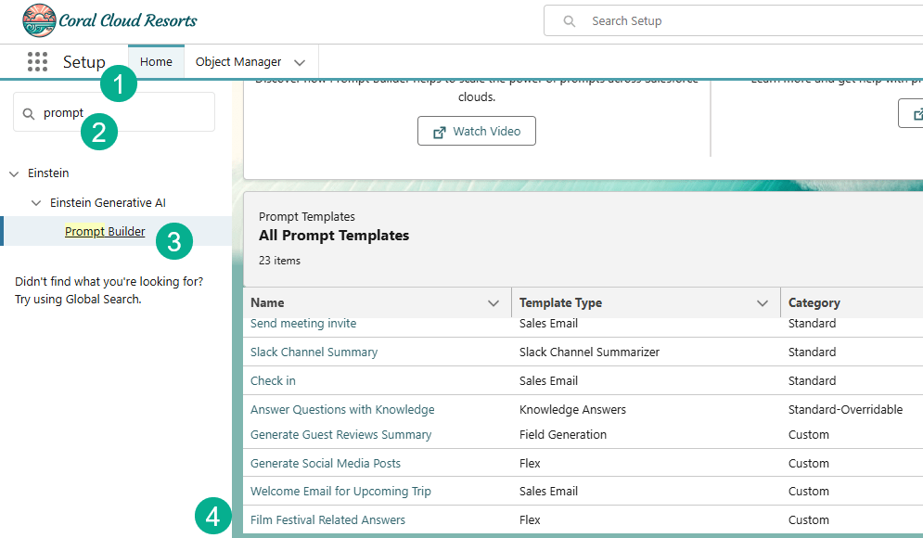Screen dimensions: 923x538
Task: Open the App Launcher grid icon
Action: [37, 62]
